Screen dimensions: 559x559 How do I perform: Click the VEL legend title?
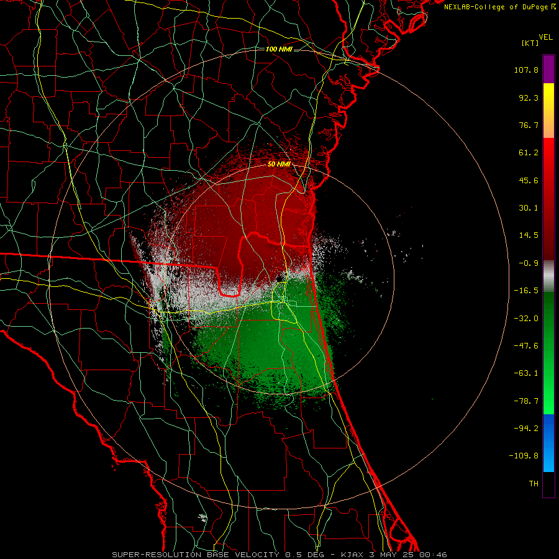[x=545, y=37]
